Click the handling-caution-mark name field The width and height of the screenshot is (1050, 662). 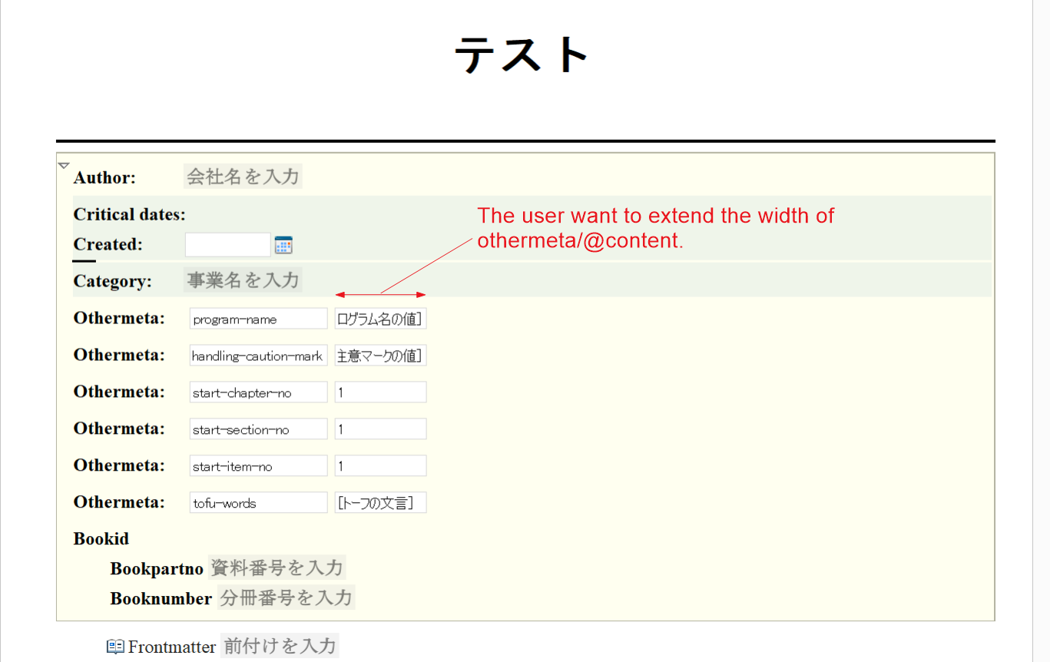click(259, 356)
